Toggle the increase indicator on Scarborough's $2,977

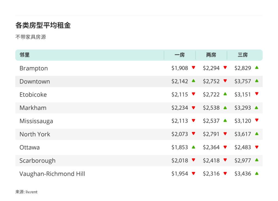(257, 161)
